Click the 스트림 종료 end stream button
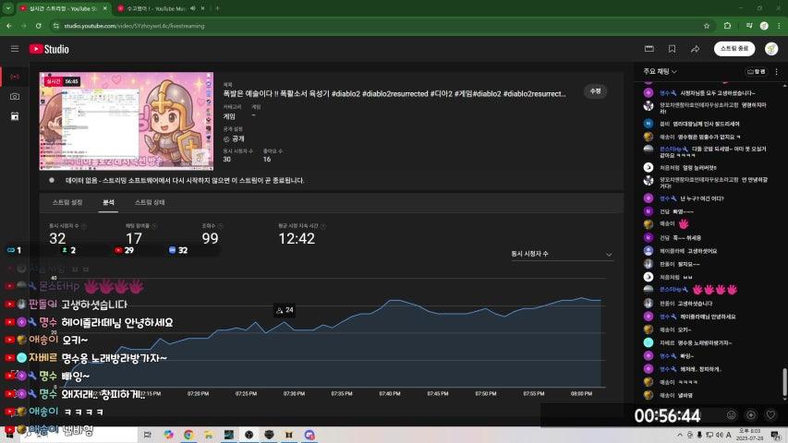The width and height of the screenshot is (788, 443). click(734, 49)
